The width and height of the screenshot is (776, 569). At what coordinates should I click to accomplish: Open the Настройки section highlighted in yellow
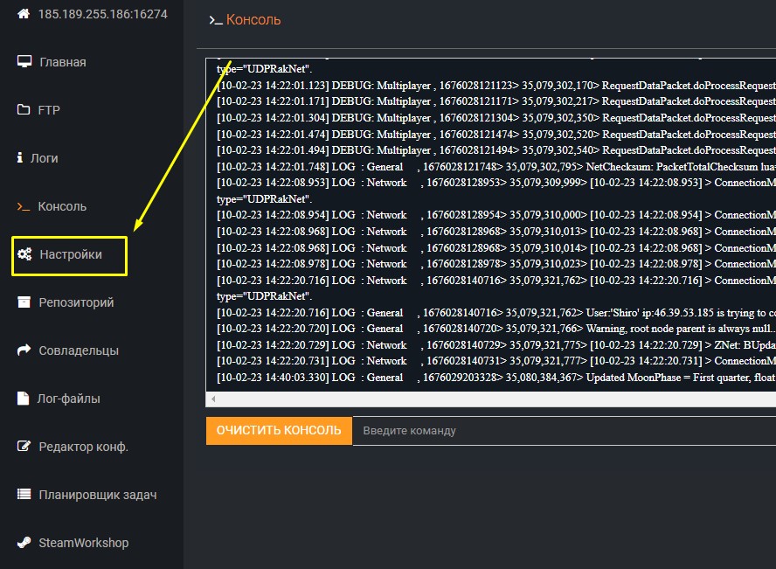[x=70, y=254]
